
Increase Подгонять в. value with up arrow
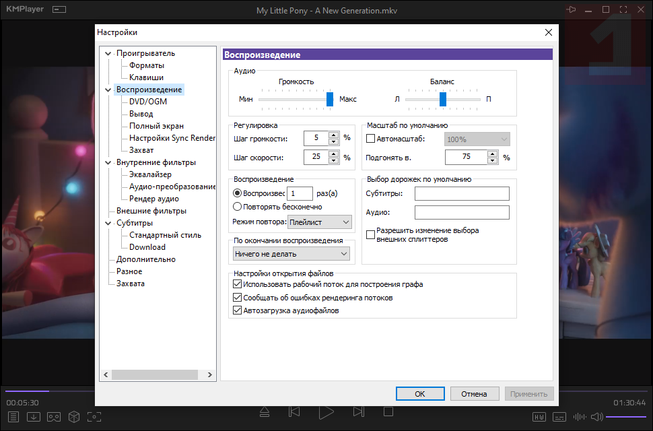(493, 154)
